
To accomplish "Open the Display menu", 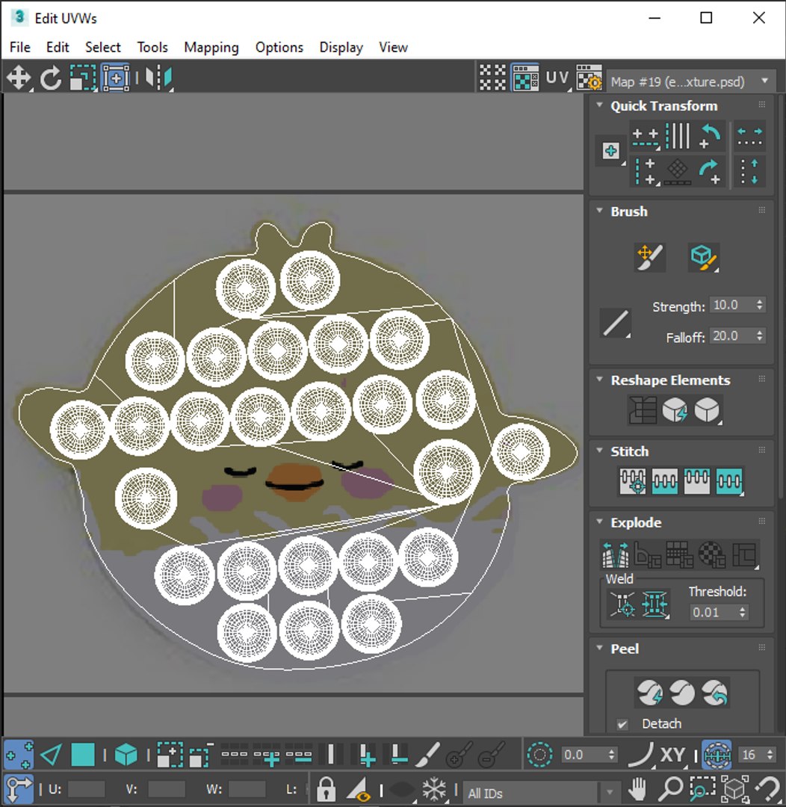I will [341, 47].
